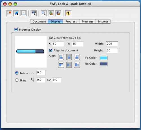Click the Width input field

[112, 44]
